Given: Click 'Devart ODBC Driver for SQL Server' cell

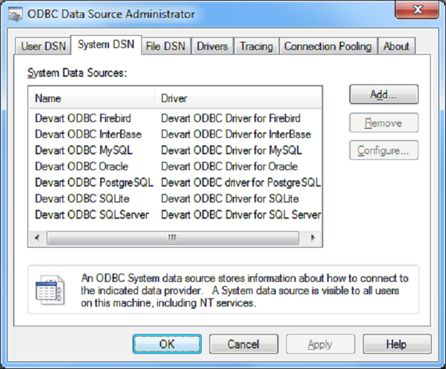Looking at the screenshot, I should (x=241, y=215).
